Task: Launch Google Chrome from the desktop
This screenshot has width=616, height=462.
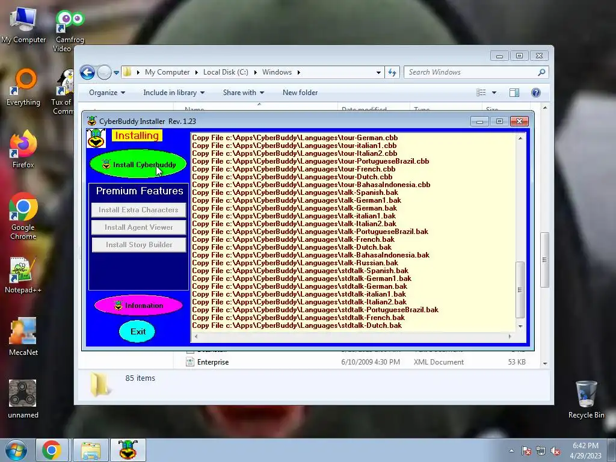Action: 23,217
